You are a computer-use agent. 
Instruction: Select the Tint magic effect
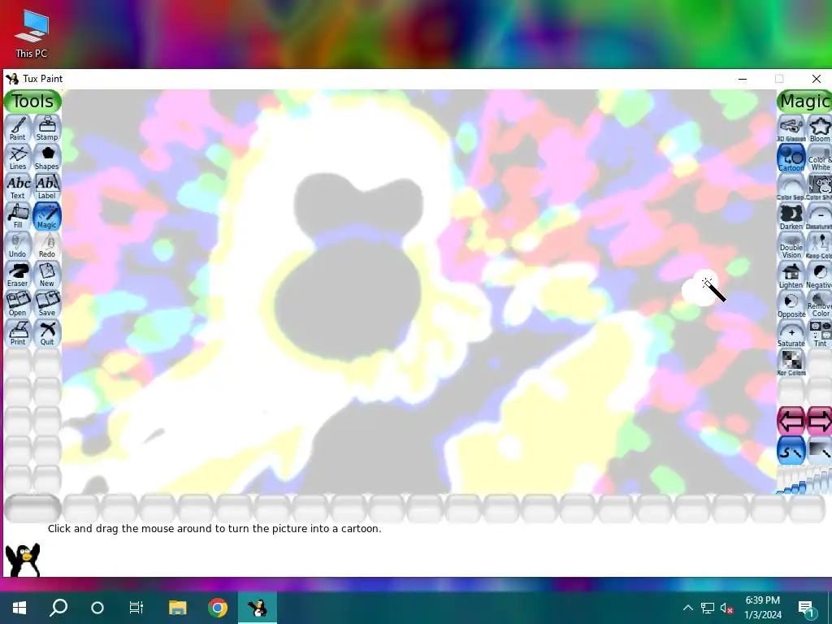tap(819, 333)
